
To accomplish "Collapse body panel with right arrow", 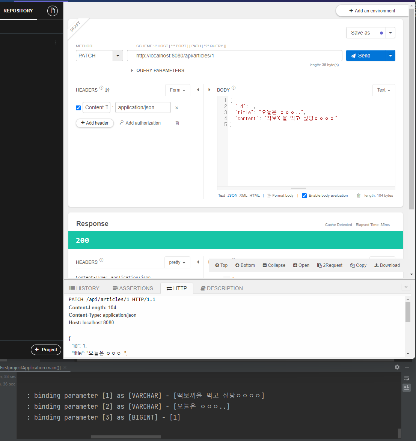I will click(x=209, y=90).
